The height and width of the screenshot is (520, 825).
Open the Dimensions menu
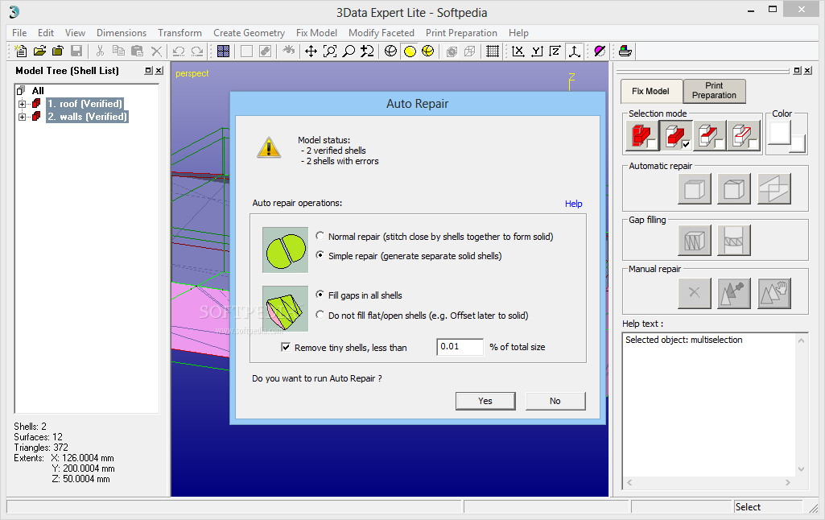[x=122, y=33]
